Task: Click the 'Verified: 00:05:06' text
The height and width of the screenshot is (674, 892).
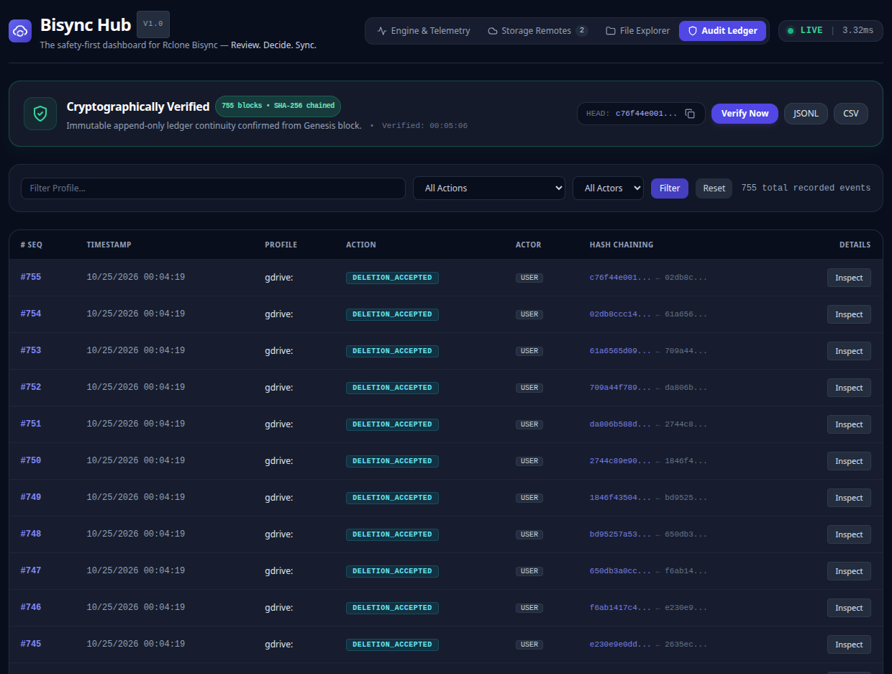Action: point(424,126)
